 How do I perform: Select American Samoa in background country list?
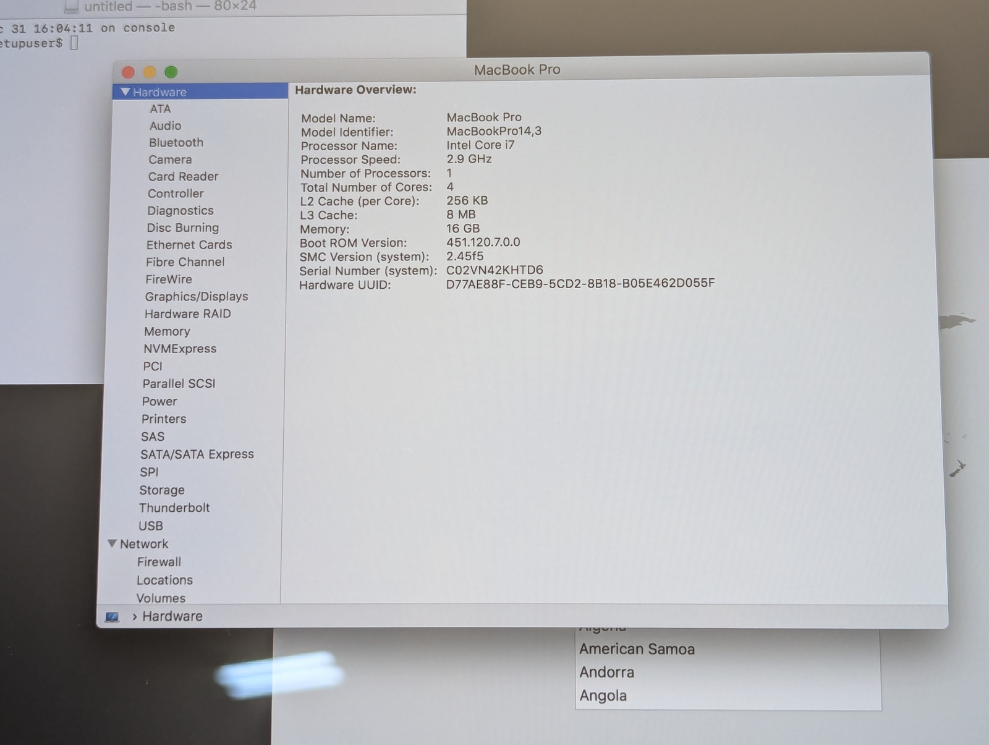tap(637, 649)
